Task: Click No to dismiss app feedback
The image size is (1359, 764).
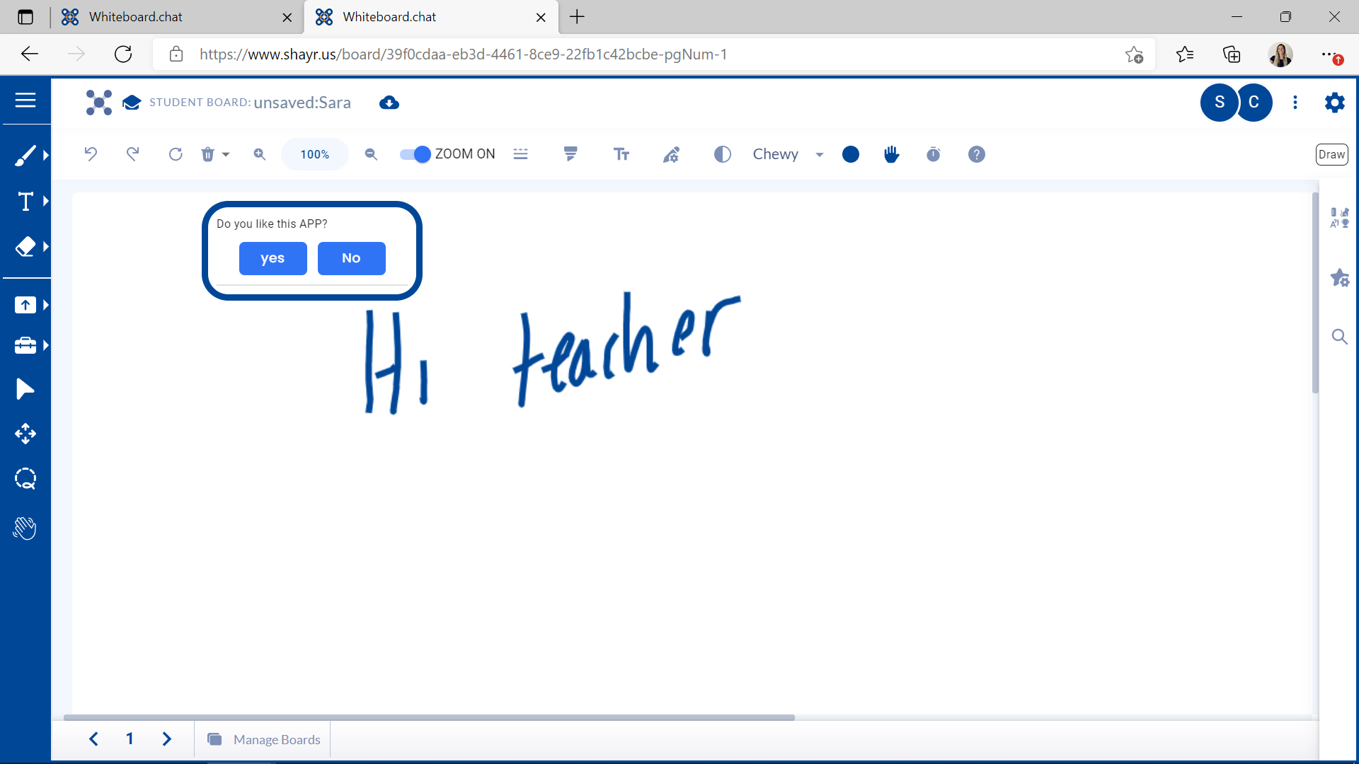Action: 352,257
